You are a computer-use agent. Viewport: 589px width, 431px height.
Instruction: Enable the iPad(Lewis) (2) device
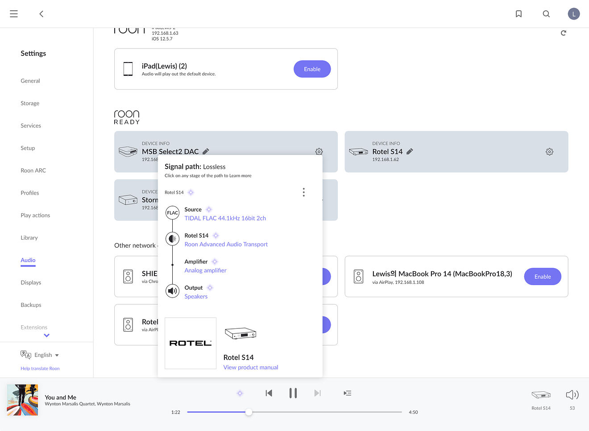coord(312,69)
